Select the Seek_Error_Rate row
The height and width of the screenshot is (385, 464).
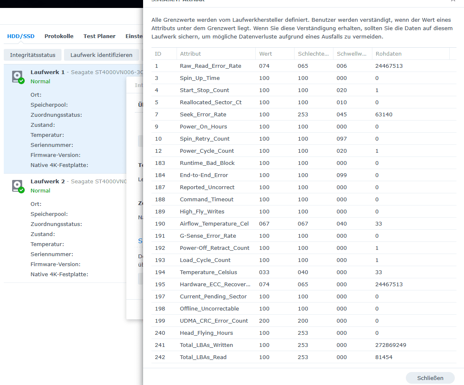coord(304,114)
